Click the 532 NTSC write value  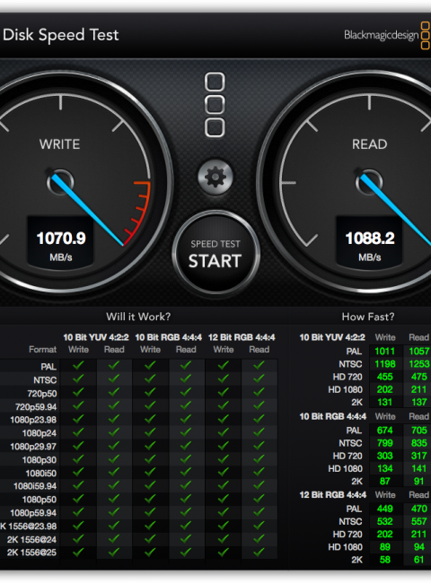[x=385, y=522]
